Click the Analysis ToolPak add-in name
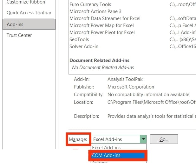Screen dimensions: 196x163 pyautogui.click(x=125, y=79)
